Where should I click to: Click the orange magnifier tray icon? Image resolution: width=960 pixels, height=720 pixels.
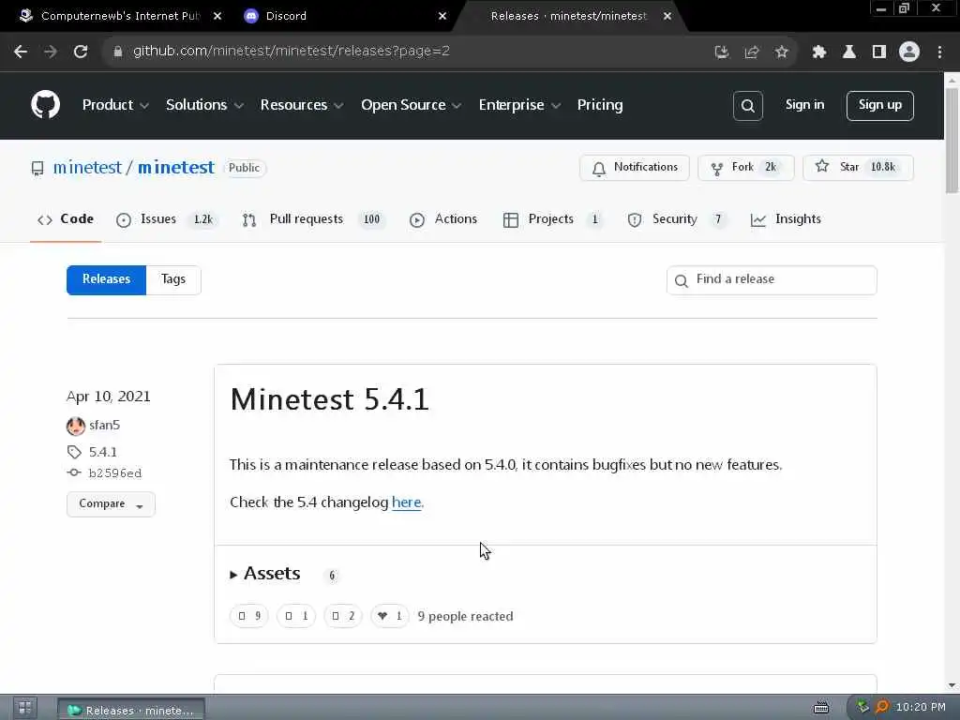click(881, 707)
